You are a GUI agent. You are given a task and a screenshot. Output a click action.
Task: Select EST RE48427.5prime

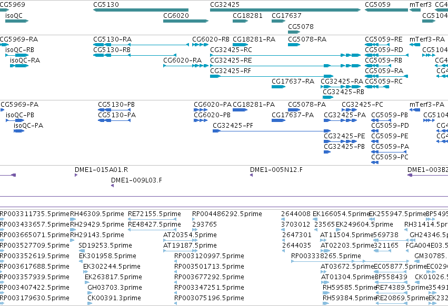click(x=154, y=225)
